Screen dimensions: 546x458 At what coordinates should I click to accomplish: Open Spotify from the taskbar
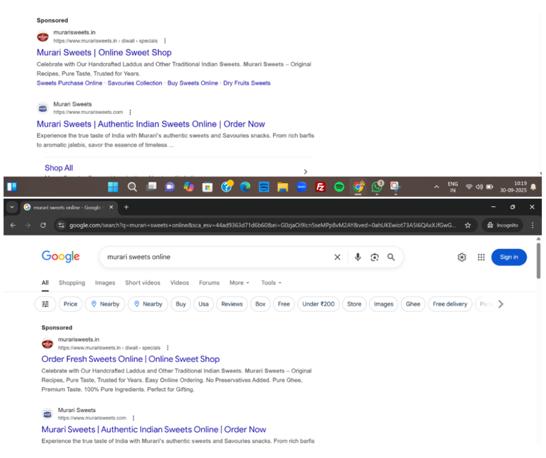pyautogui.click(x=339, y=187)
